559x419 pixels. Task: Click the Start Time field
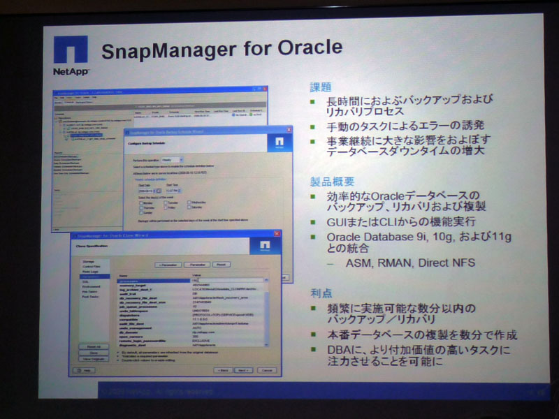coord(173,191)
